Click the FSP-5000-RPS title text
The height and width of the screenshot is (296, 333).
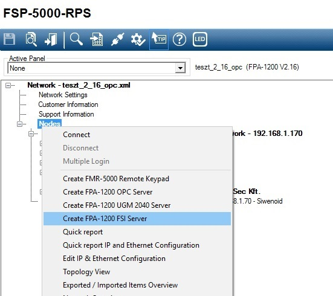click(47, 13)
